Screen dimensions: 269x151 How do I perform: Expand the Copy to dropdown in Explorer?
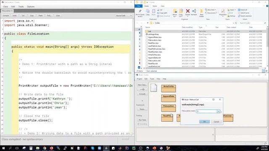click(181, 16)
